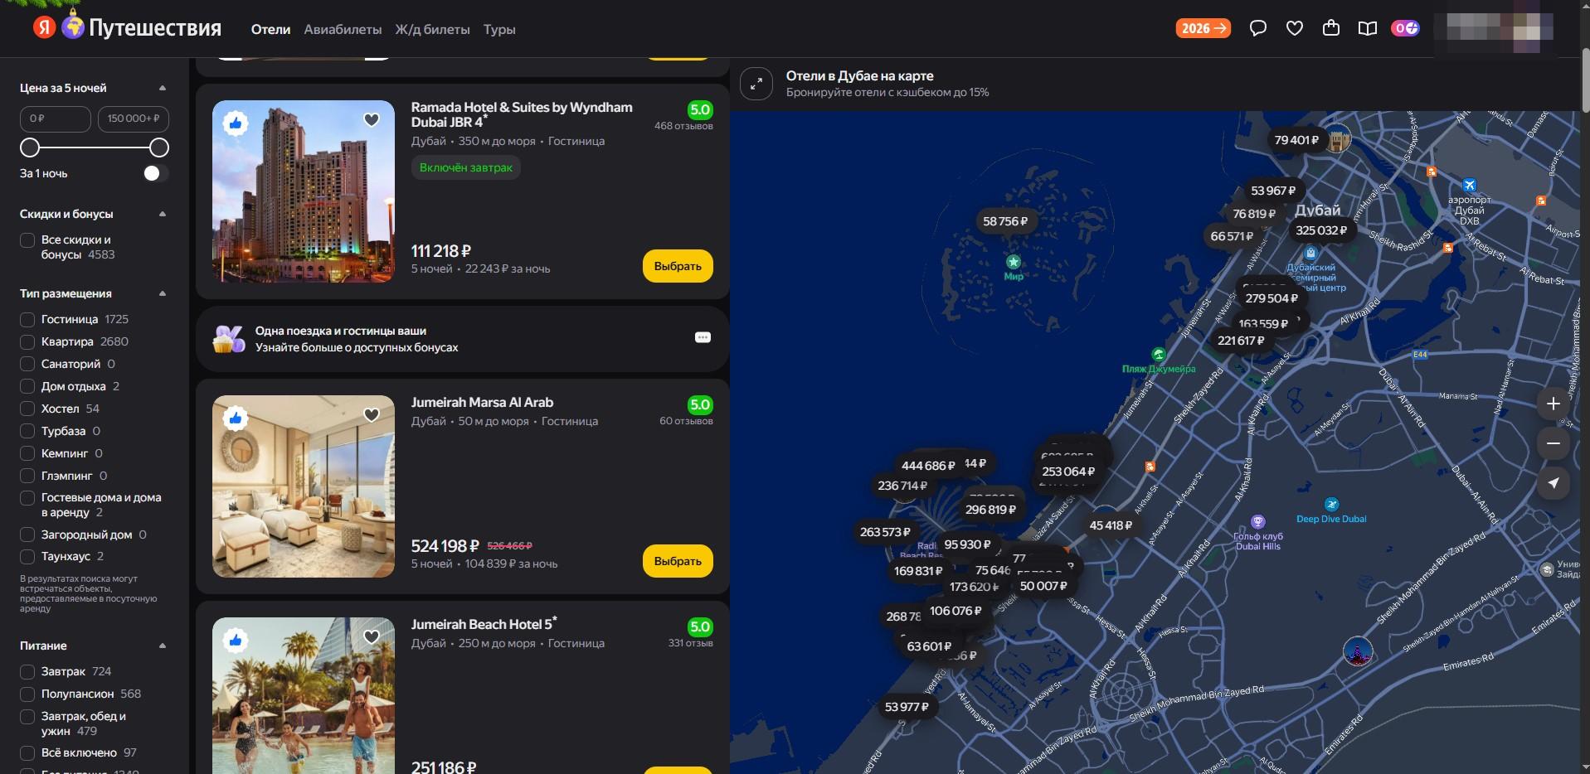Enable the Завтрак meal filter checkbox
The height and width of the screenshot is (774, 1590).
click(27, 672)
